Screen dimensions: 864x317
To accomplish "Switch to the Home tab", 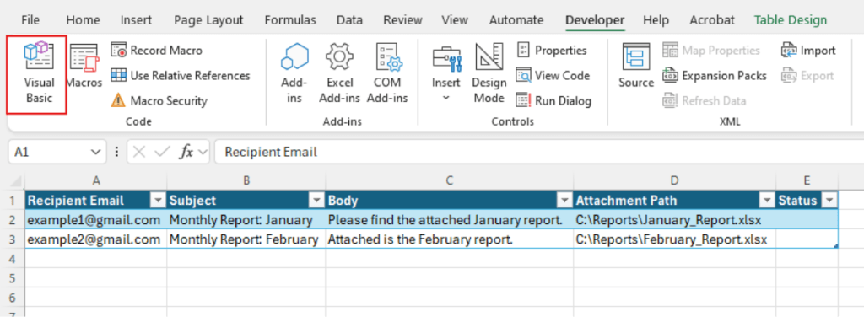I will [83, 20].
